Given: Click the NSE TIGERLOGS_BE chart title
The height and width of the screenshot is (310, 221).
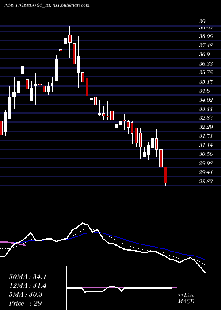Looking at the screenshot, I should coord(47,5).
